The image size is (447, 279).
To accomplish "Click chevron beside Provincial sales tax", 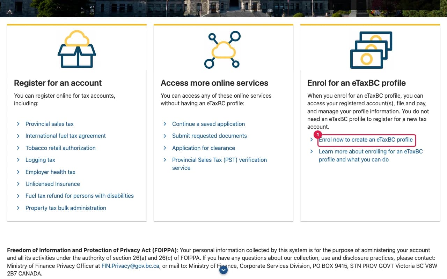I will point(18,124).
